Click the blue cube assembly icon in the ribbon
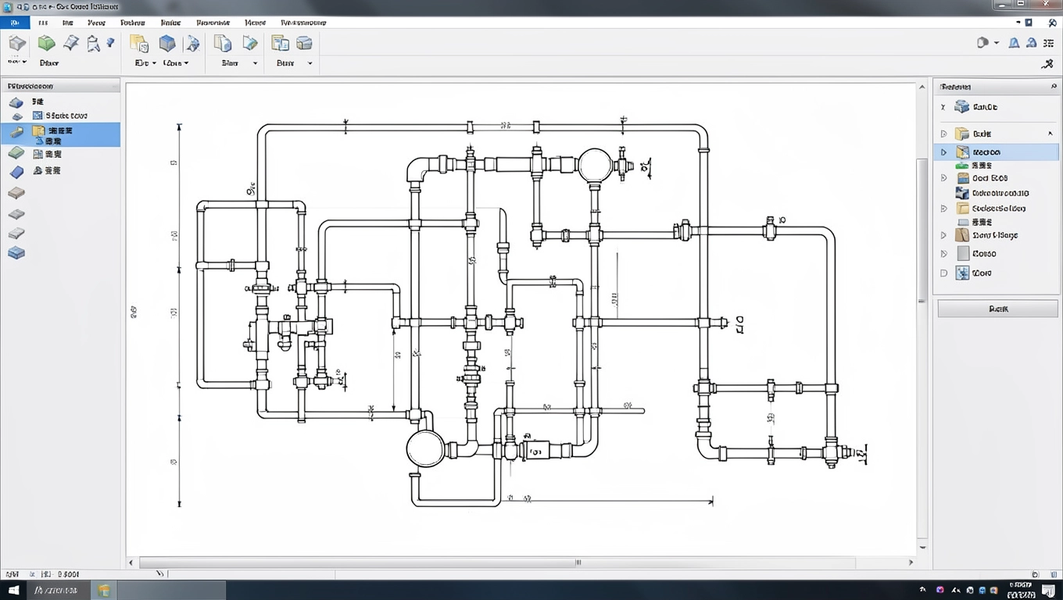This screenshot has height=600, width=1063. [x=167, y=42]
